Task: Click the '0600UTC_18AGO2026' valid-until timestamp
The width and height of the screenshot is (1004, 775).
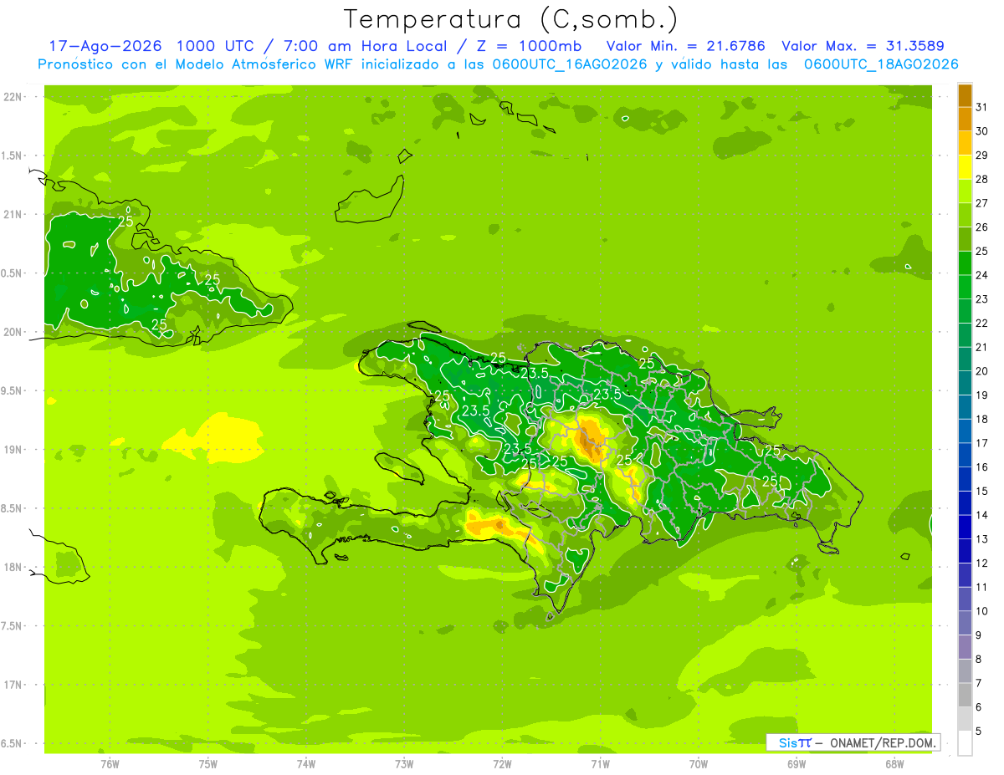Action: pos(881,64)
